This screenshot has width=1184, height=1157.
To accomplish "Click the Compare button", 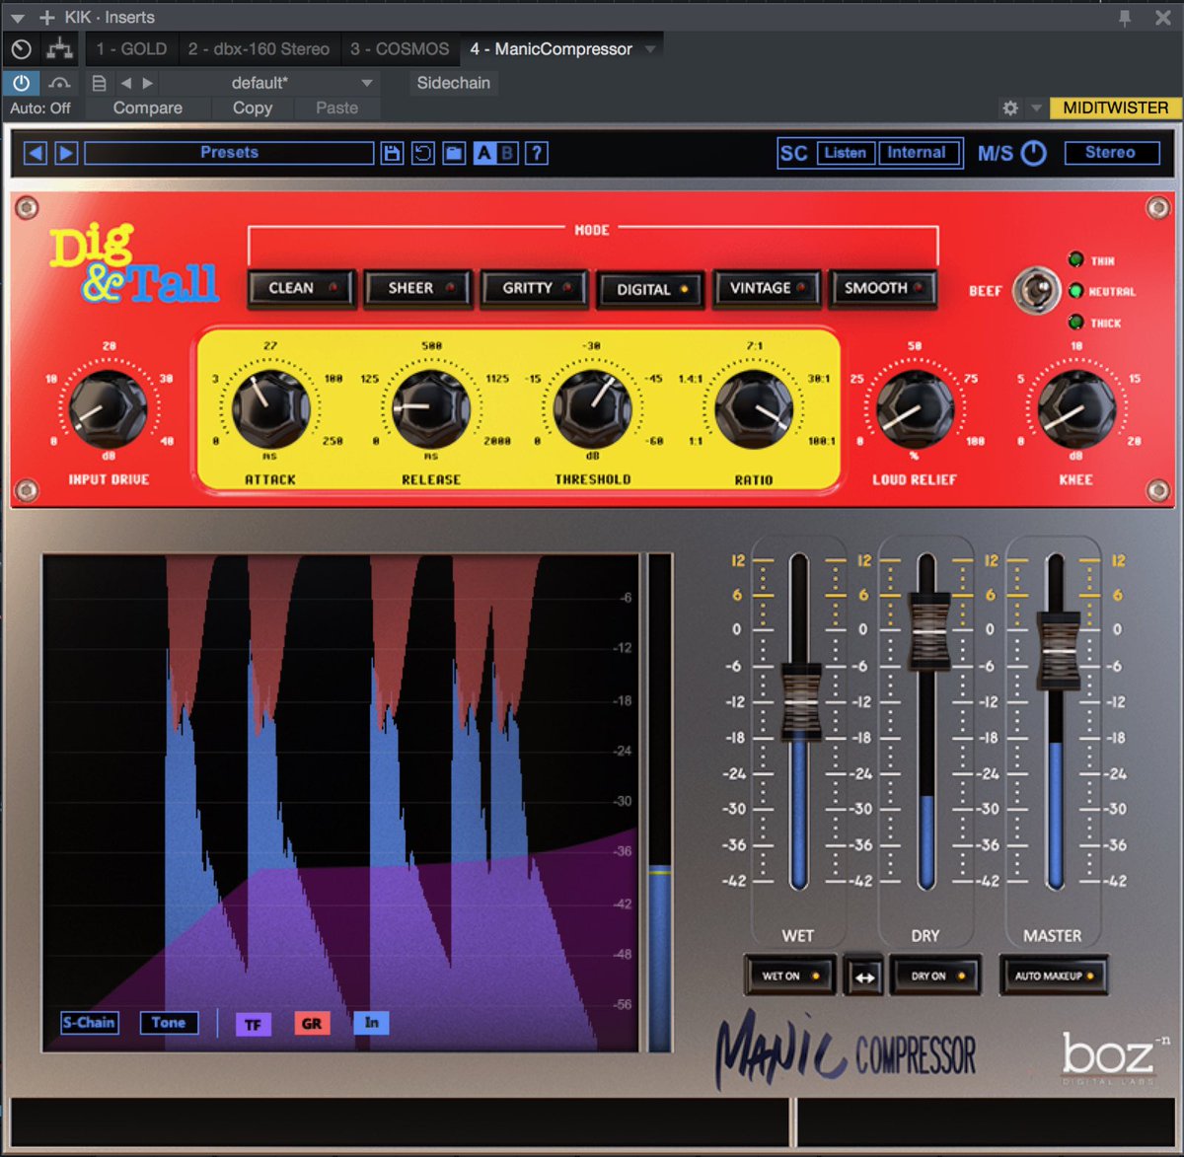I will (148, 108).
